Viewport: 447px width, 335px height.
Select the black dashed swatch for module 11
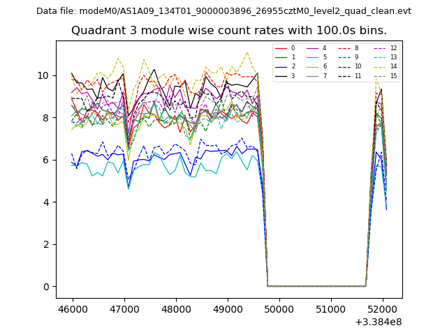tap(344, 75)
